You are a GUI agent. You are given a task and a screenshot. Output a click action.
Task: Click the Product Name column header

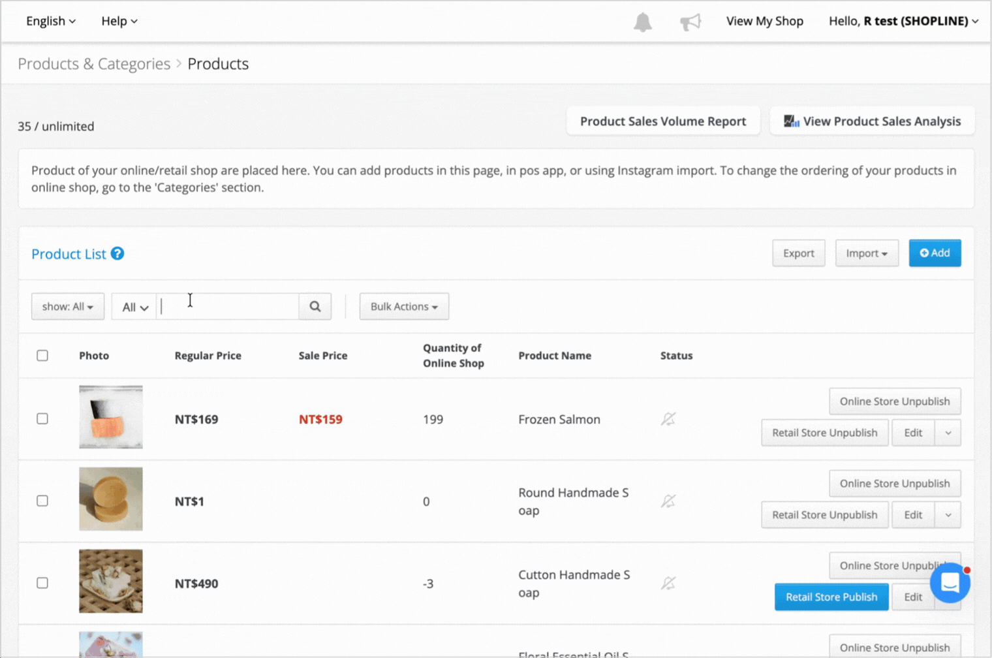click(555, 356)
